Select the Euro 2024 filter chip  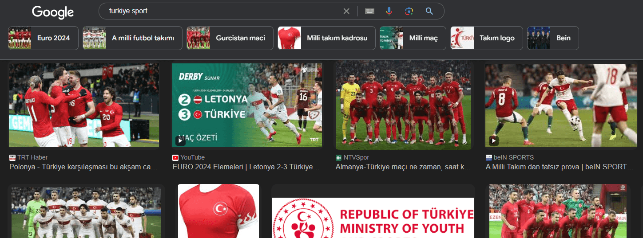[43, 38]
